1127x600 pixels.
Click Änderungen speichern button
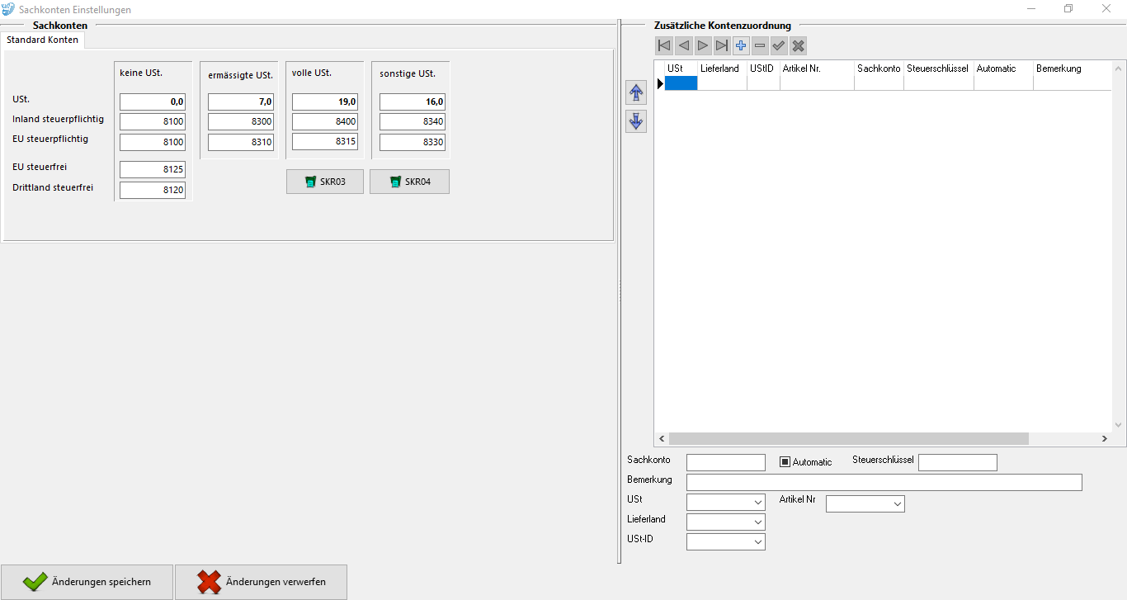point(87,582)
